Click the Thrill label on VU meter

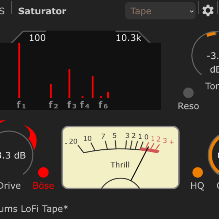pyautogui.click(x=120, y=165)
